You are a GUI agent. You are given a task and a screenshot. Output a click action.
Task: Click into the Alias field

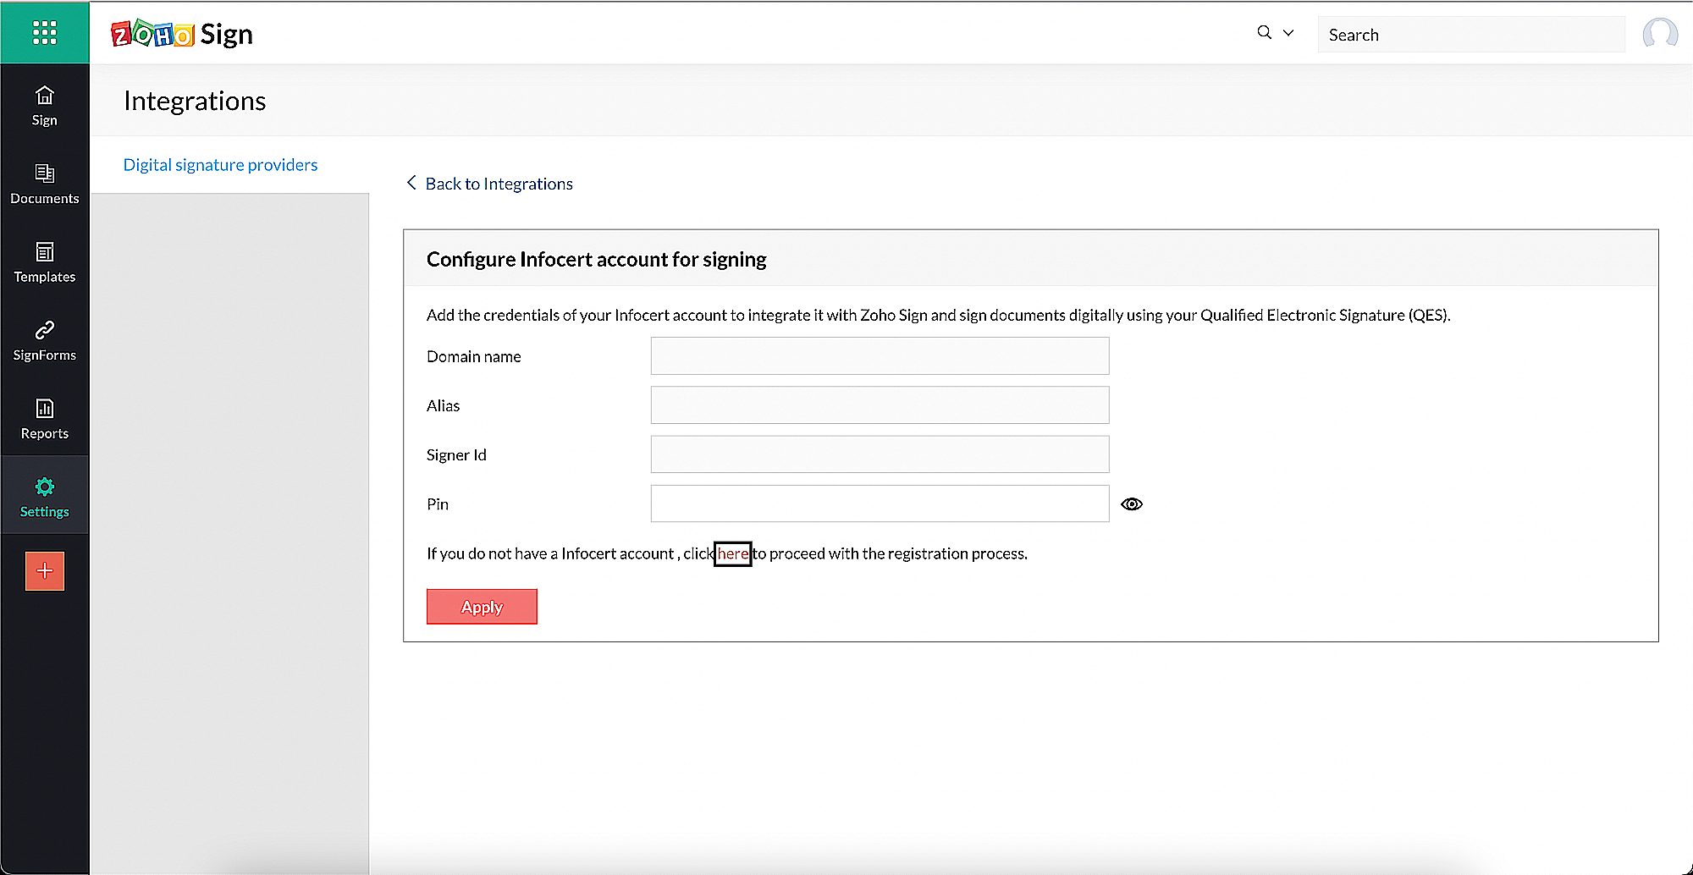880,405
